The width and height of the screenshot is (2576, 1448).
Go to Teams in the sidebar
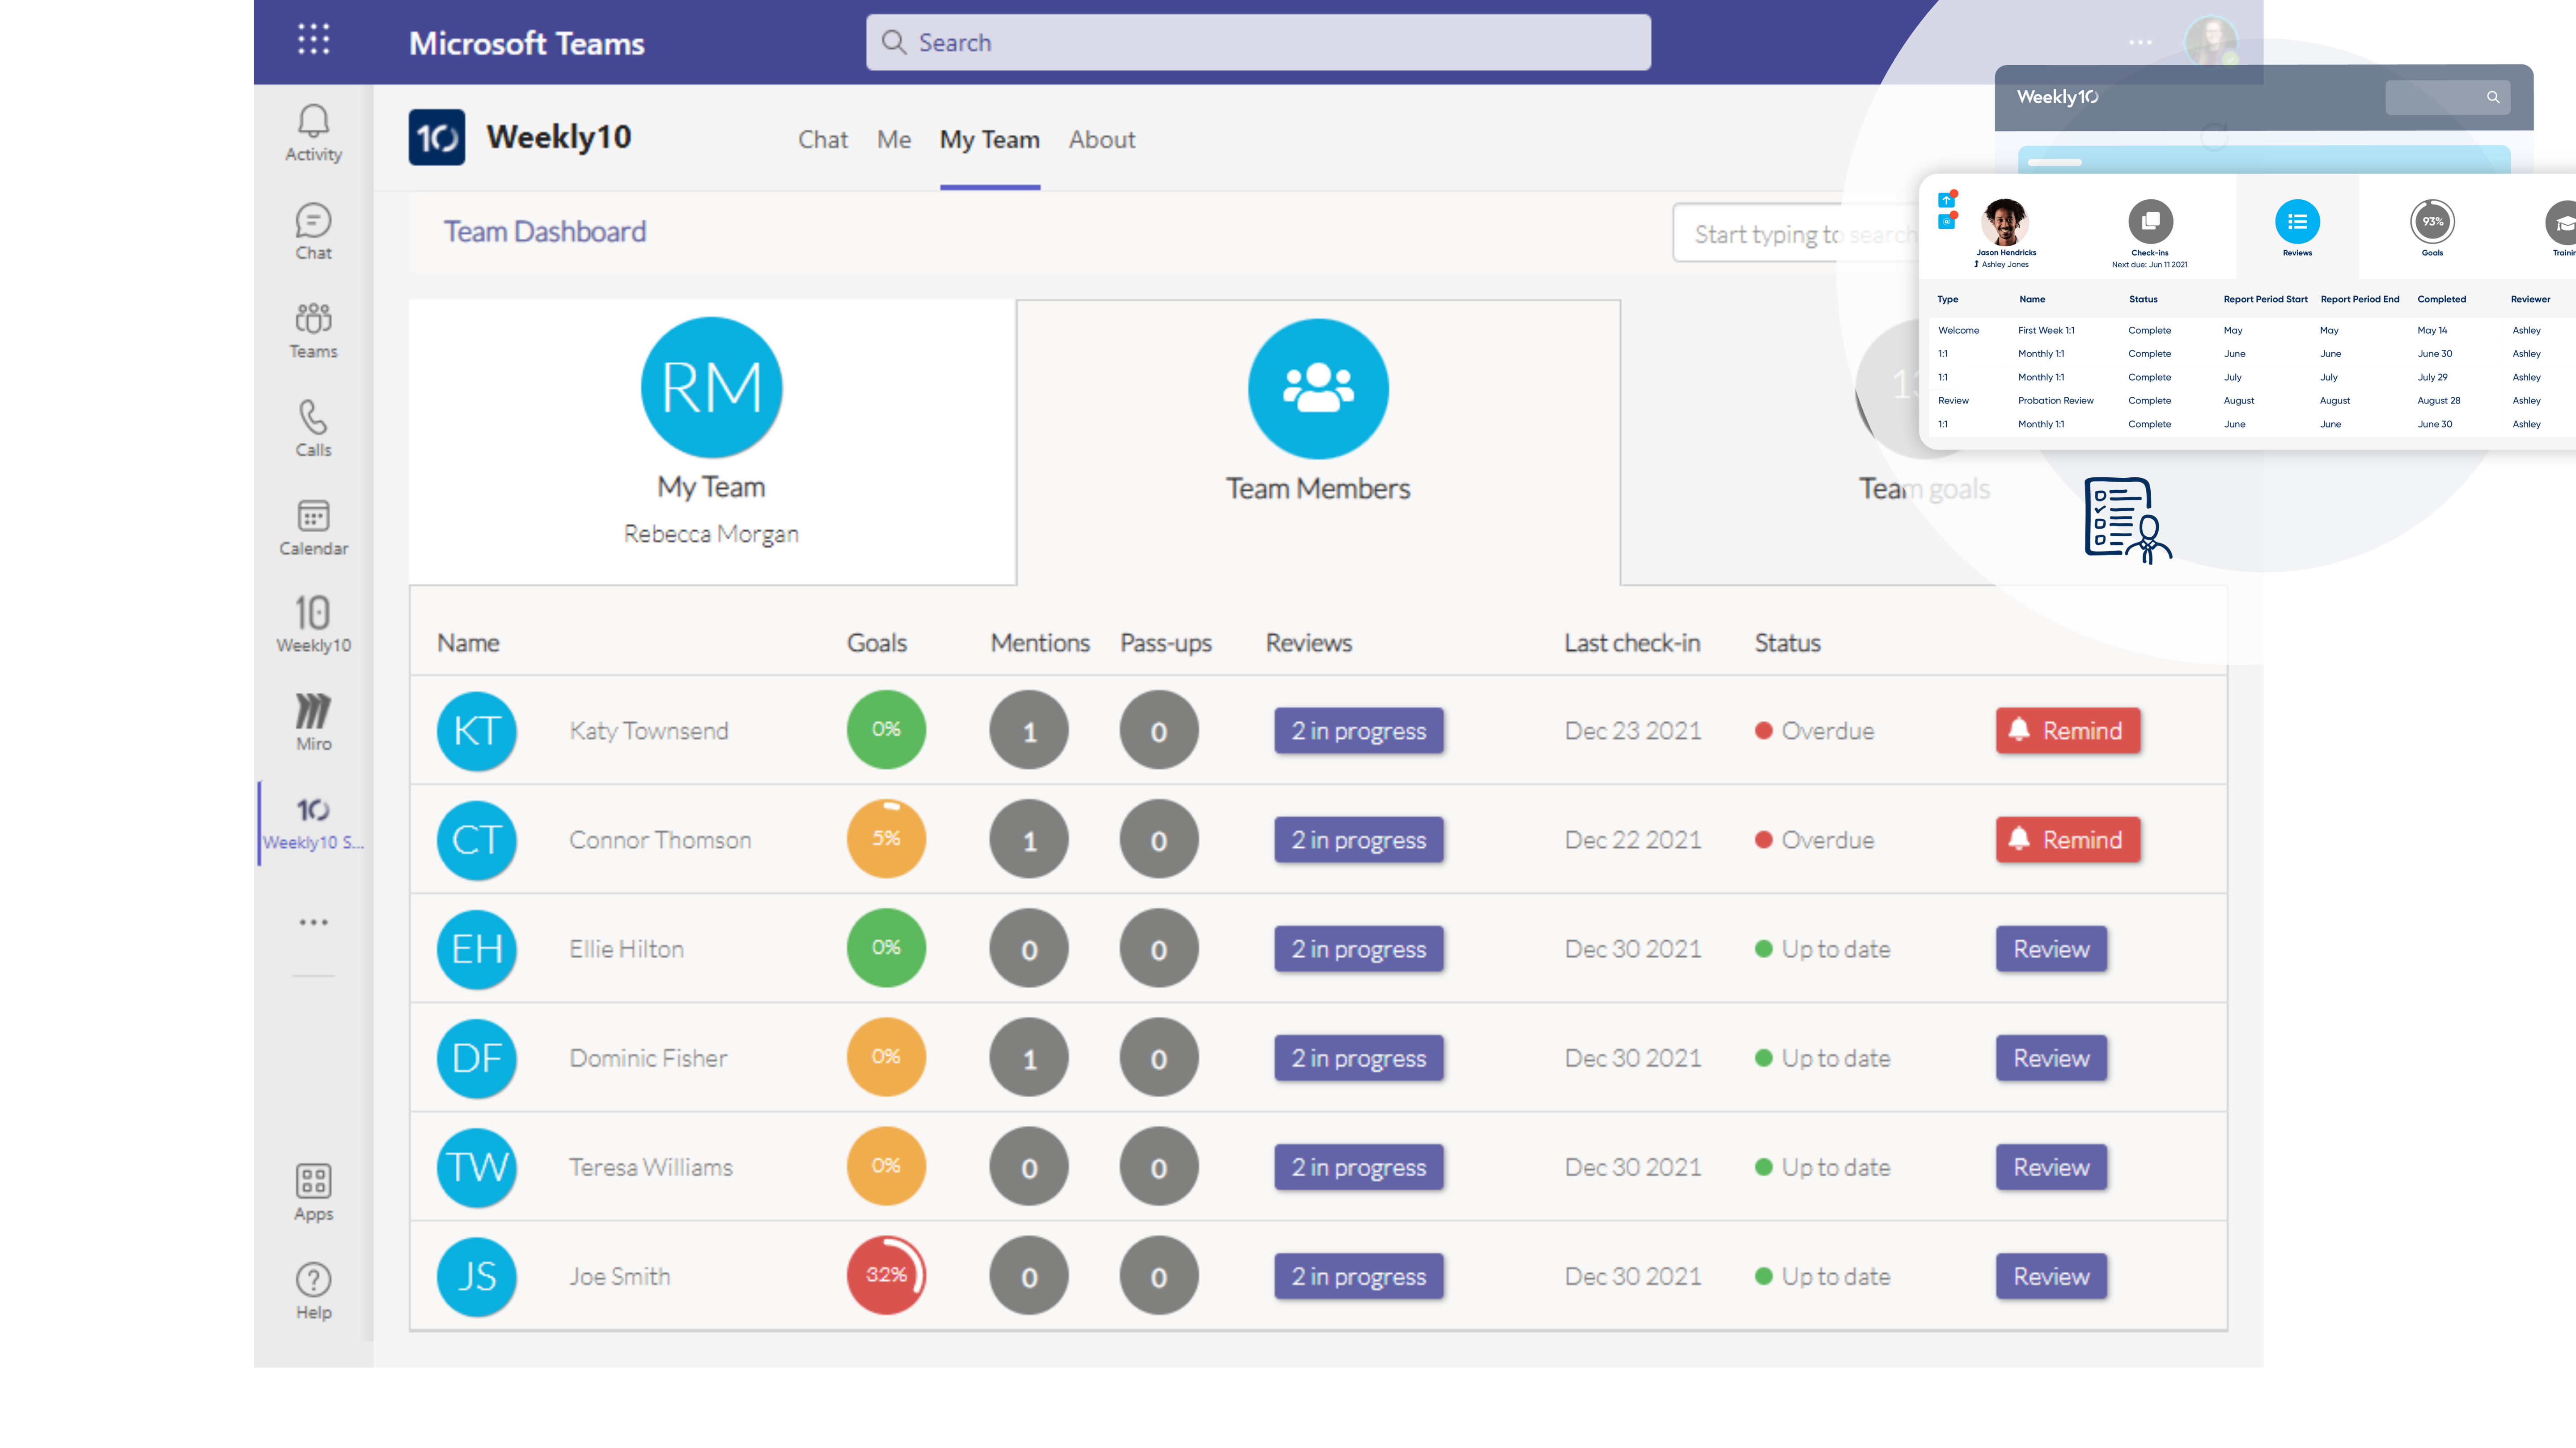313,331
